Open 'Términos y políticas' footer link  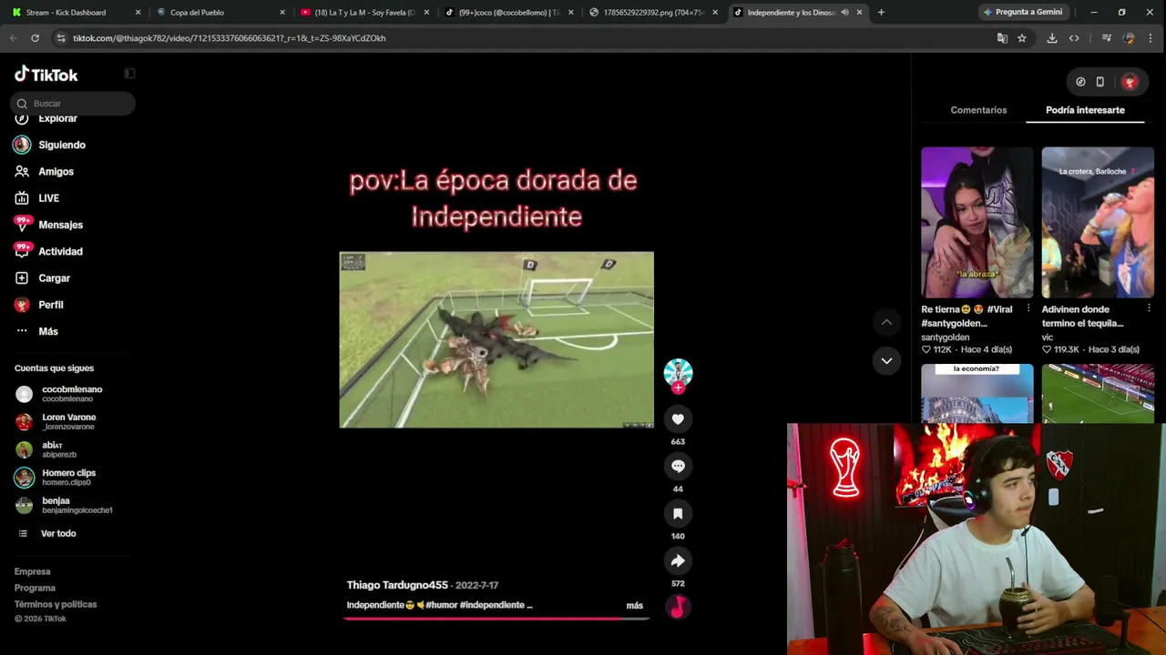[x=56, y=604]
